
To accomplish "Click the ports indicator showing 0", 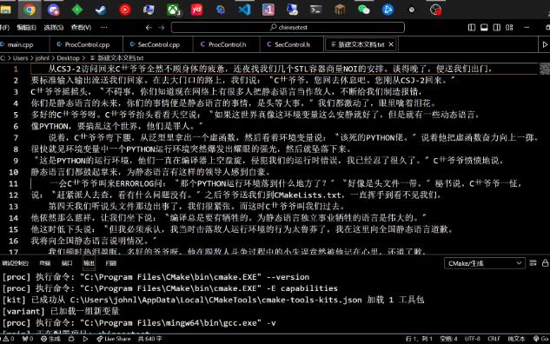I will point(27,339).
